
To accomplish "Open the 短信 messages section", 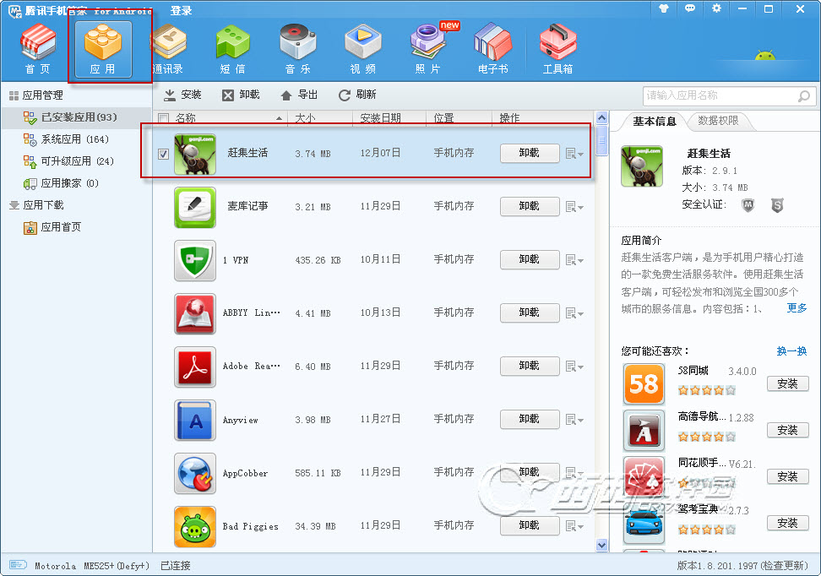I will [232, 49].
